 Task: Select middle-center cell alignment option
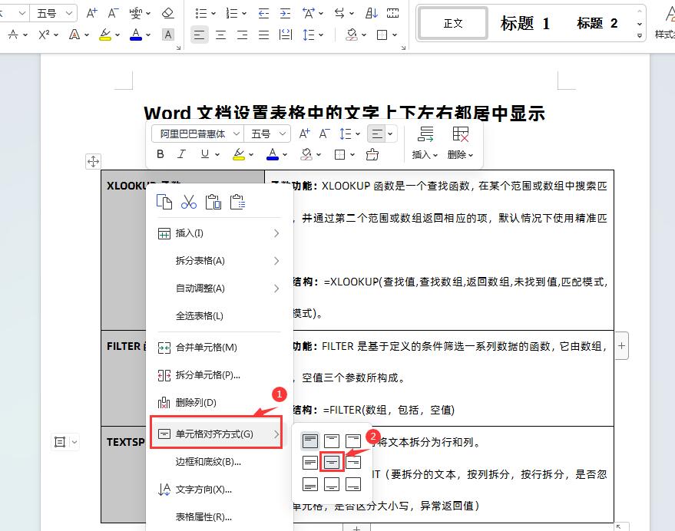(x=332, y=462)
